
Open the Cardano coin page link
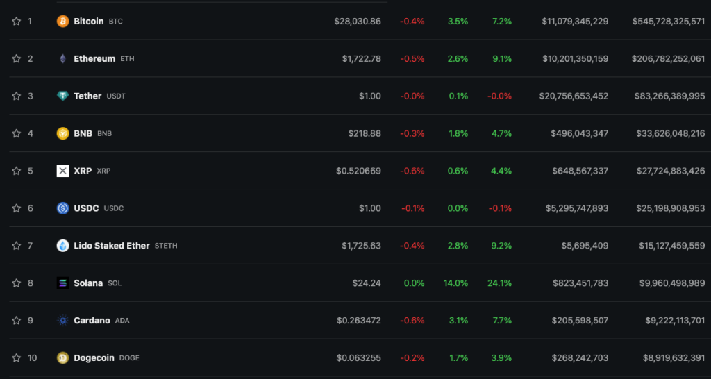point(92,321)
